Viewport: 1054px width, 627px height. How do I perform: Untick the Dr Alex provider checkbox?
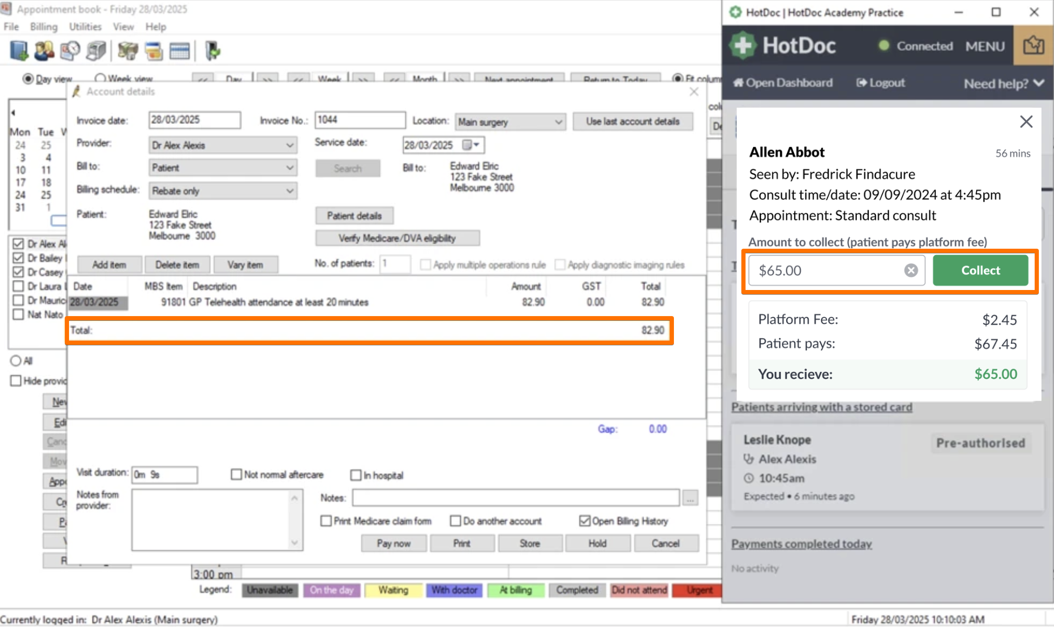click(x=18, y=244)
